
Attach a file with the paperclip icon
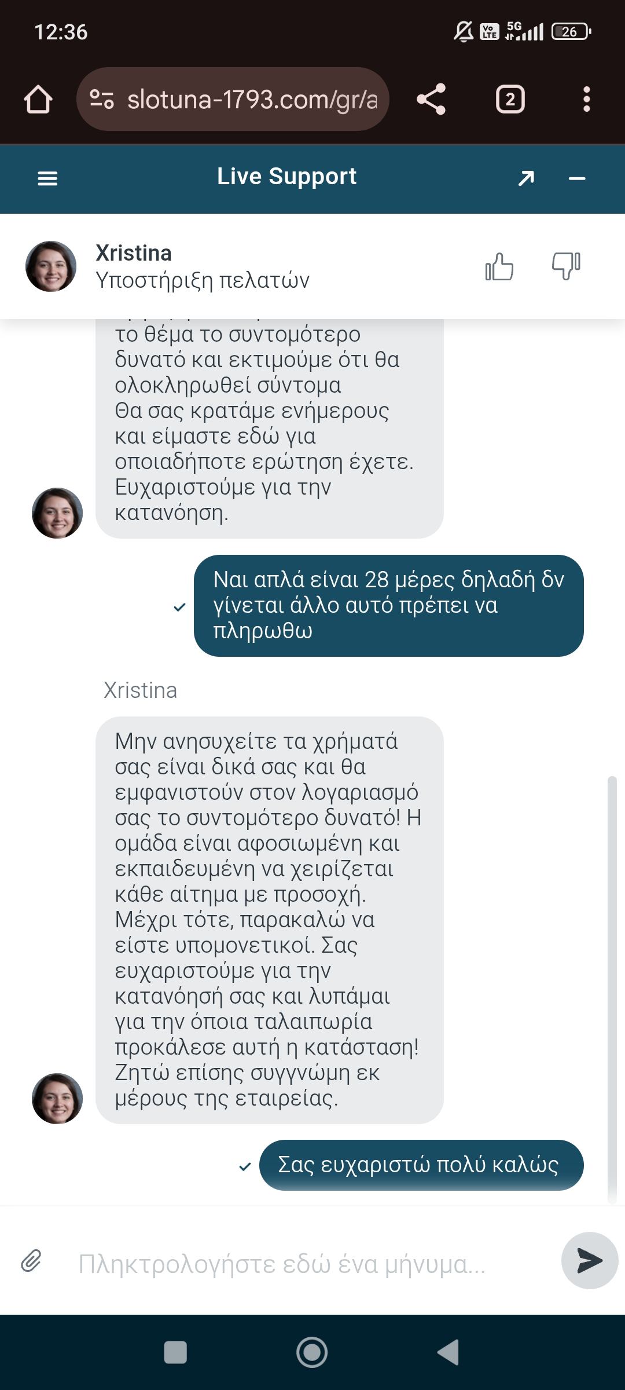31,1261
